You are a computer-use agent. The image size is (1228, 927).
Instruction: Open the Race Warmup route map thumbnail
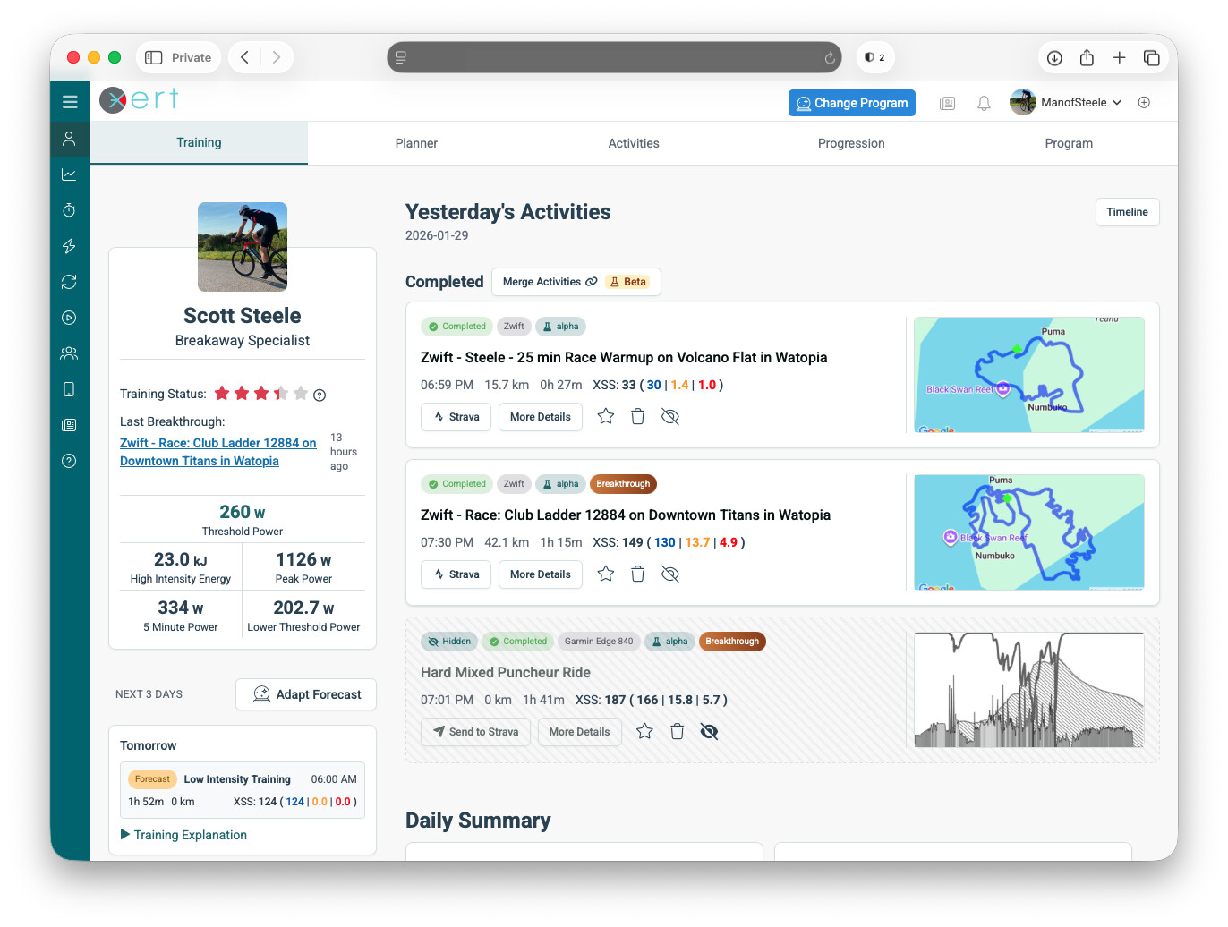click(x=1028, y=375)
